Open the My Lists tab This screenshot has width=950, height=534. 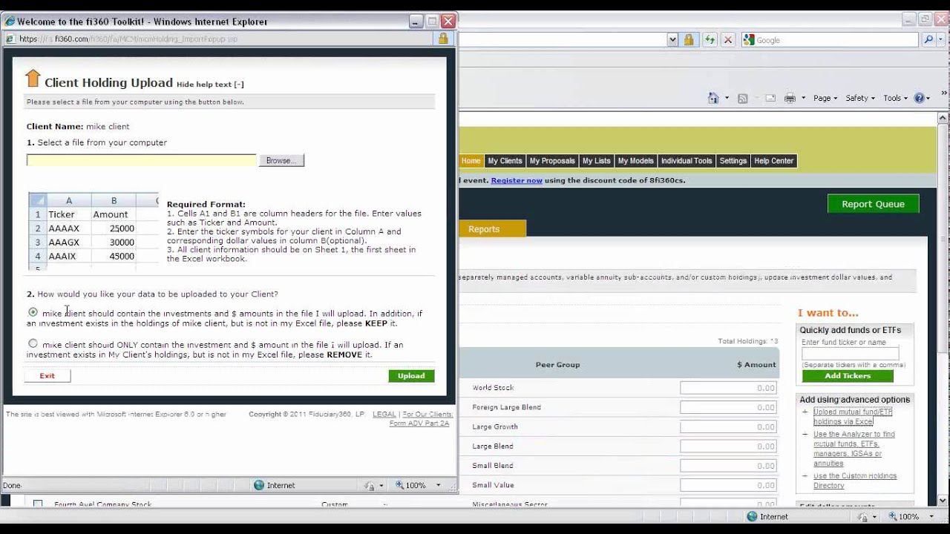coord(596,161)
